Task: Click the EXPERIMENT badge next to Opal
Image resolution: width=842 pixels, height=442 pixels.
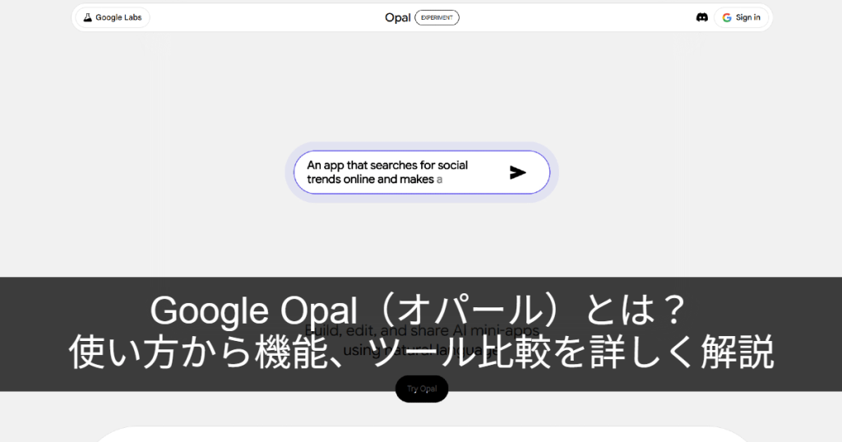Action: point(437,17)
